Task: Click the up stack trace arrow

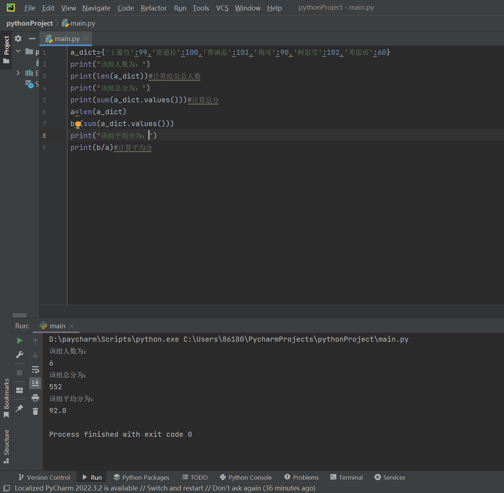Action: click(35, 341)
